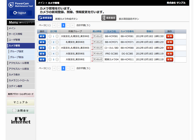Open 項目設定 display settings
194x140 pixels.
109,18
